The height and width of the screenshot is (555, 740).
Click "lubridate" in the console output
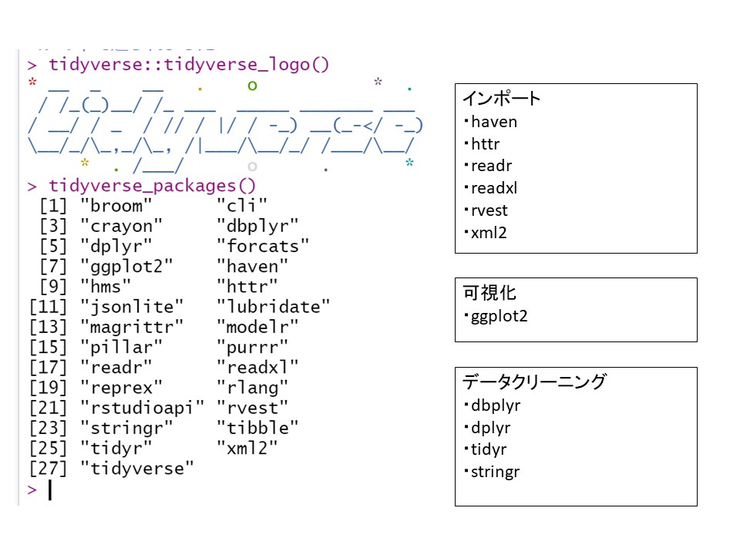pyautogui.click(x=273, y=307)
